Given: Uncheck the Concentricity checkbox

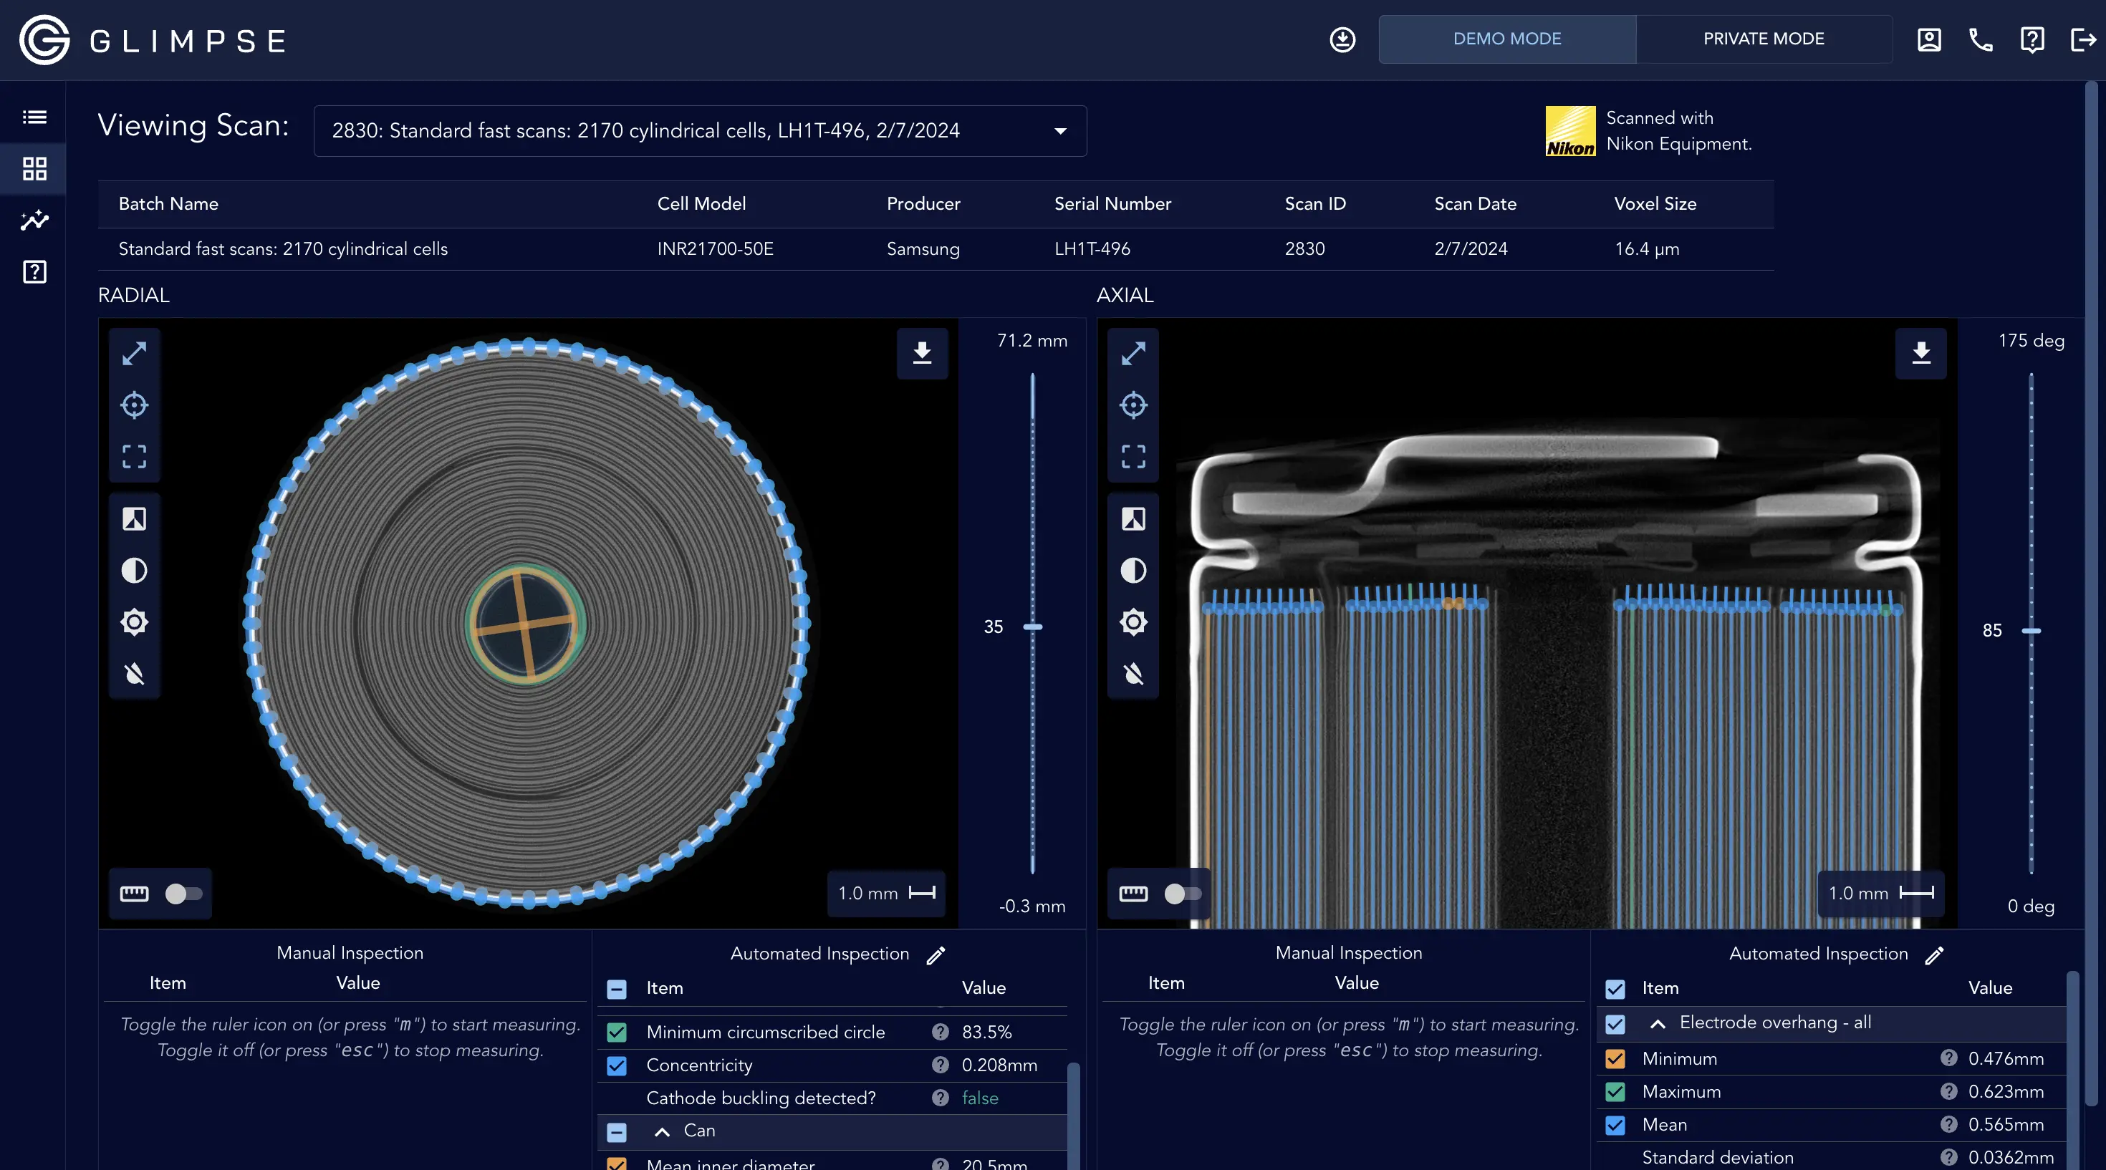Looking at the screenshot, I should click(x=617, y=1065).
